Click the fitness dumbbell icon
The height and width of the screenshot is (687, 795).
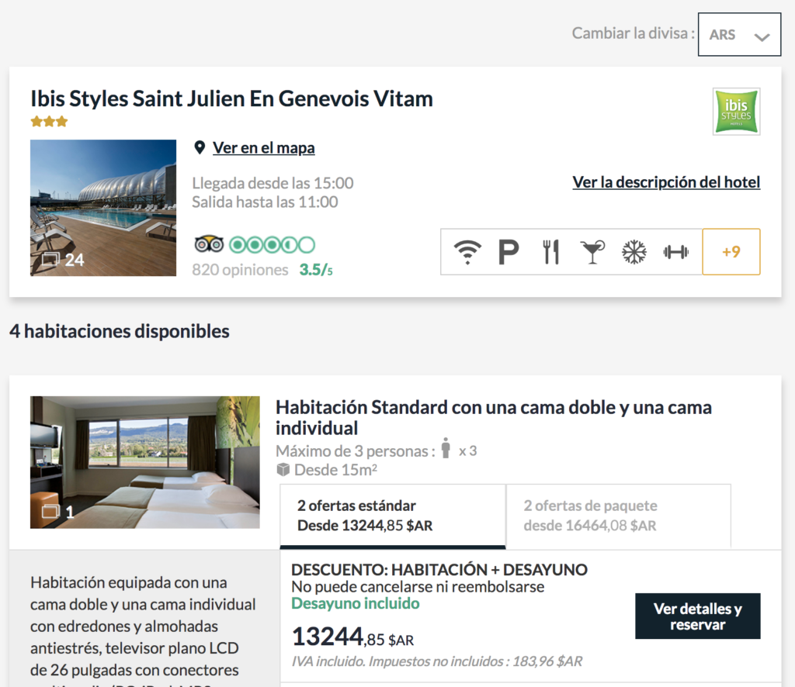[676, 251]
